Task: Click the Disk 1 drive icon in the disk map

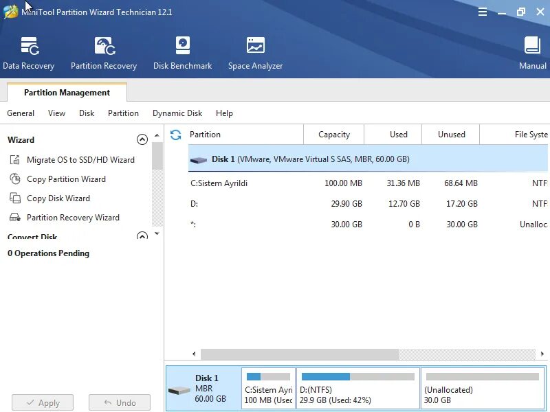Action: coord(179,390)
